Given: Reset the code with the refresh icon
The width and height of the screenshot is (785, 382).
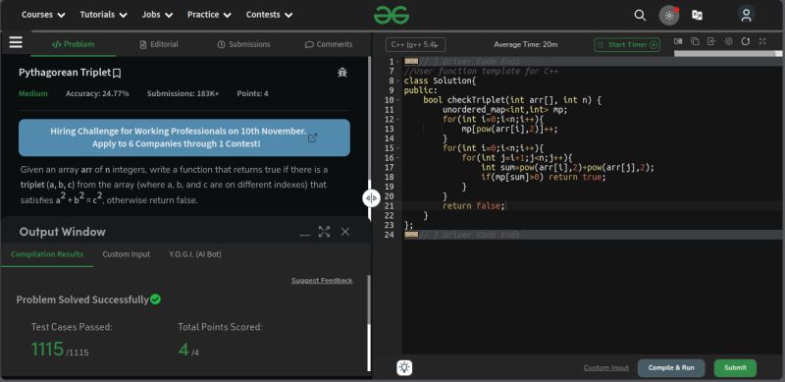Looking at the screenshot, I should (x=746, y=41).
